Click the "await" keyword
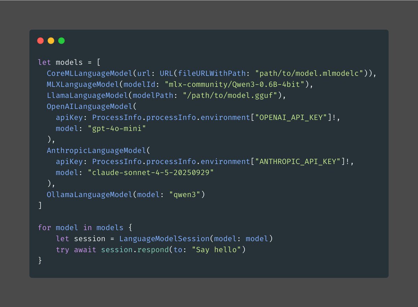 [x=85, y=250]
